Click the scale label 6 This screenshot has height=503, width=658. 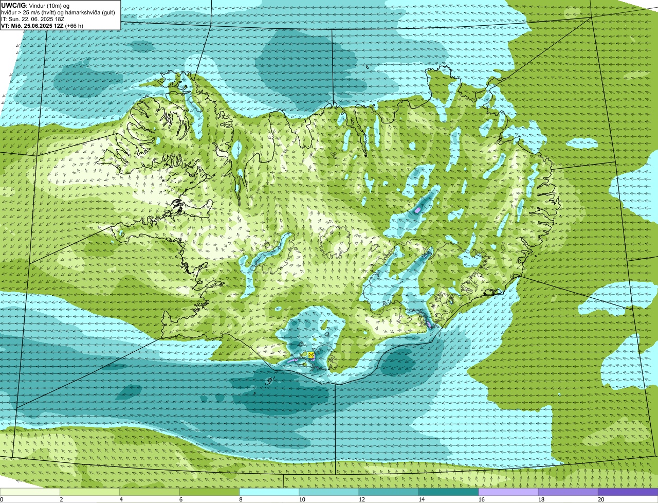pyautogui.click(x=181, y=499)
